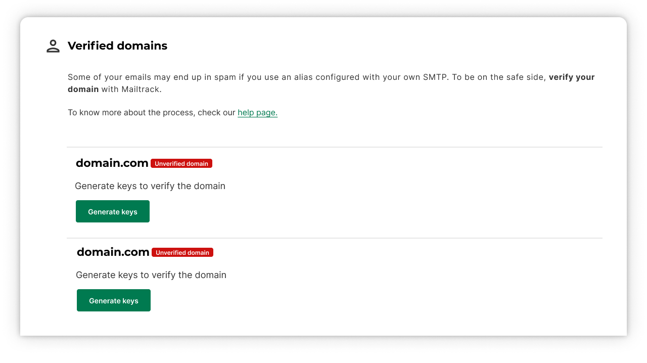Click the bold word "domain" before "with Mailtrack"
647x363 pixels.
[x=83, y=89]
